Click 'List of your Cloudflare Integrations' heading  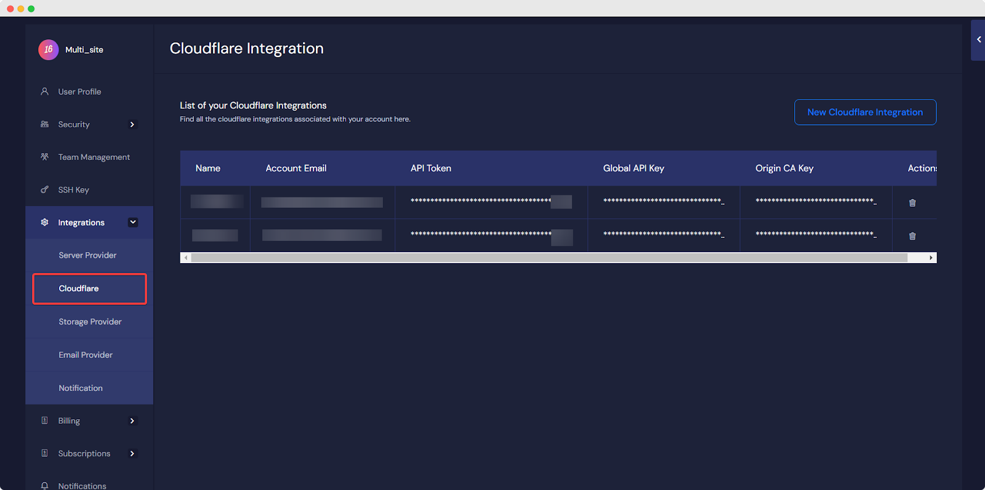pyautogui.click(x=253, y=106)
